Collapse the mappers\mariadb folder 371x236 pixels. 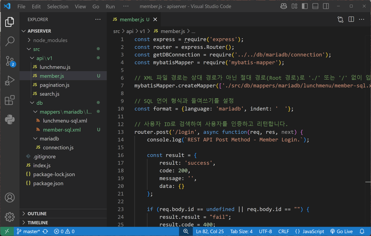[x=63, y=112]
